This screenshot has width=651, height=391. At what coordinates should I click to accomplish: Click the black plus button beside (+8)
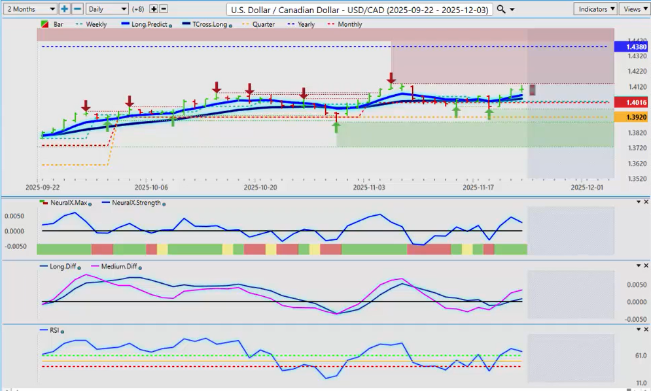154,9
